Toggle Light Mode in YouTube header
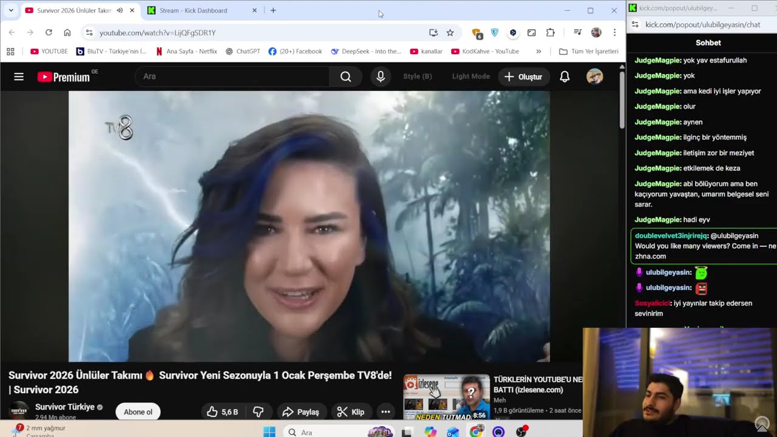 pos(470,76)
